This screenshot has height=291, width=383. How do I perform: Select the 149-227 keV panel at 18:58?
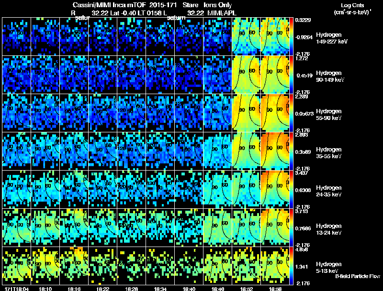275,37
